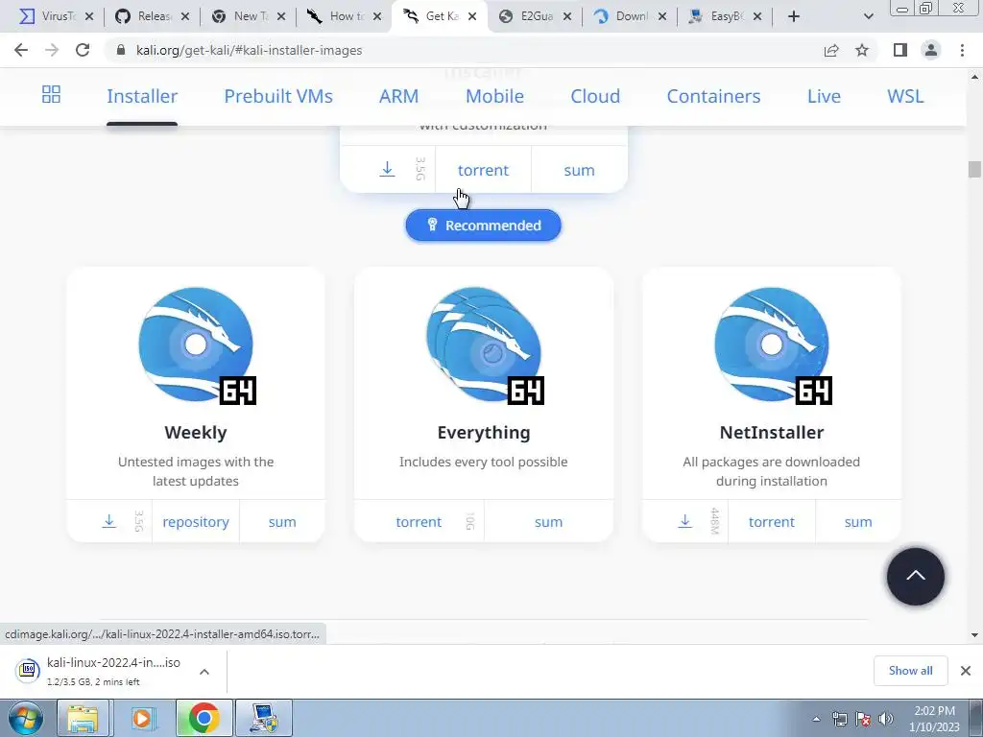Click sum link of recommended Installer
The width and height of the screenshot is (983, 737).
pos(579,170)
